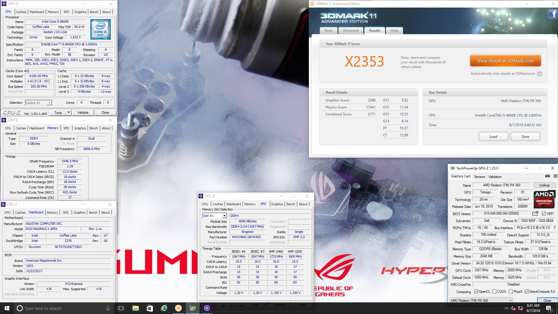Click the CPU-Z taskbar icon
This screenshot has height=314, width=558.
[x=207, y=308]
